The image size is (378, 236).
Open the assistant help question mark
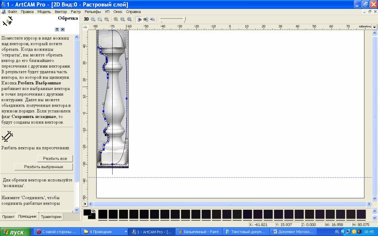[x=57, y=29]
